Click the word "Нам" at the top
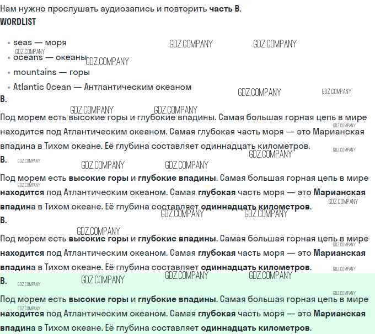This screenshot has width=375, height=334. coord(9,9)
